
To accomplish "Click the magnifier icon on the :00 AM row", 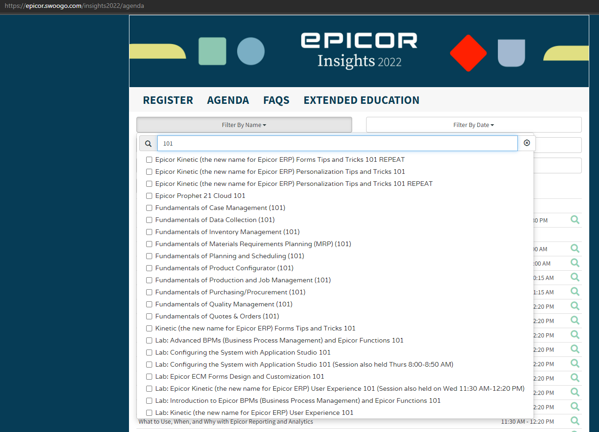I will (575, 263).
